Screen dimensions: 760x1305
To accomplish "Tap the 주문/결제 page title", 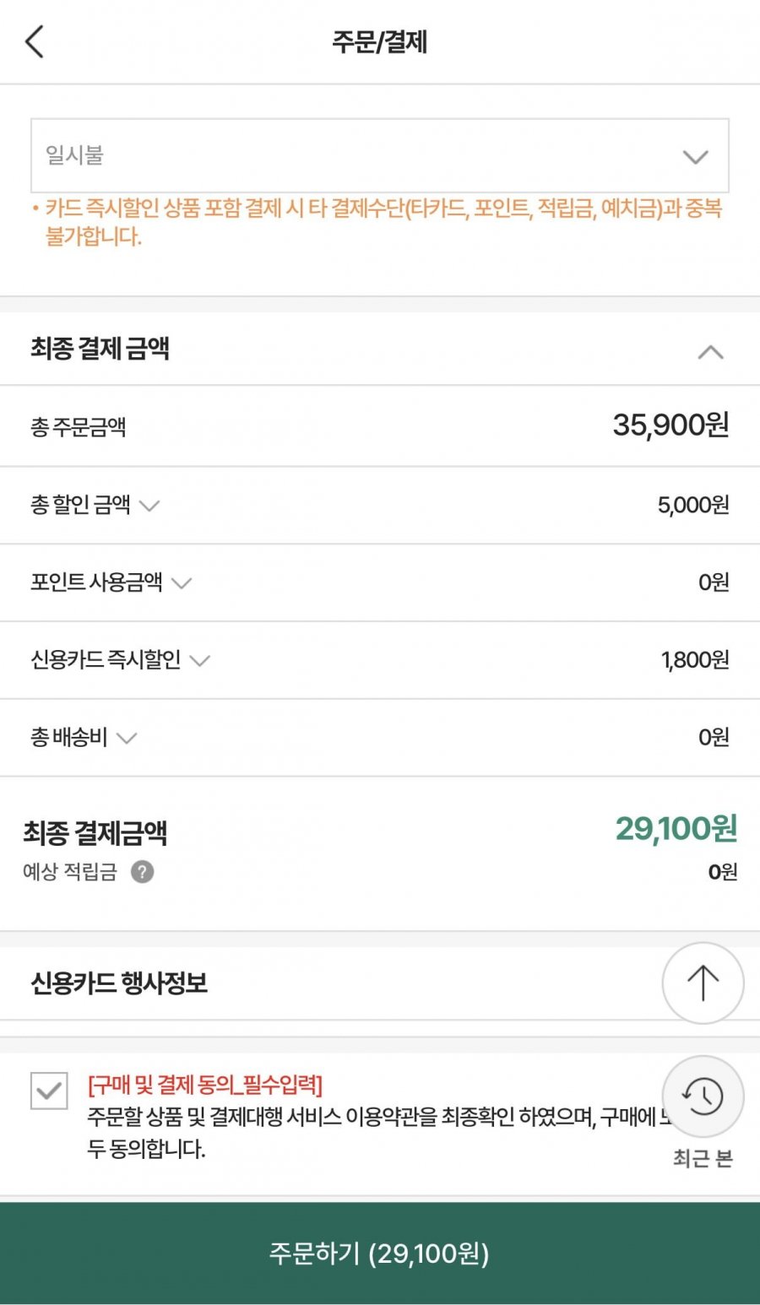I will [379, 42].
